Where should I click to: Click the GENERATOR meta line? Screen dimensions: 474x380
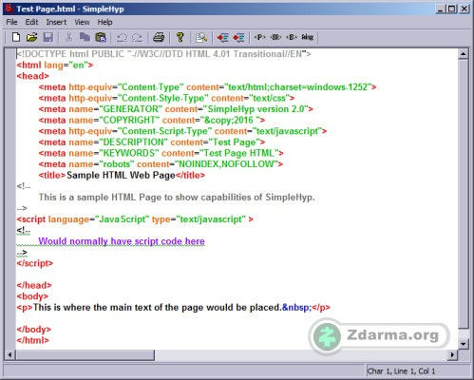(x=176, y=109)
